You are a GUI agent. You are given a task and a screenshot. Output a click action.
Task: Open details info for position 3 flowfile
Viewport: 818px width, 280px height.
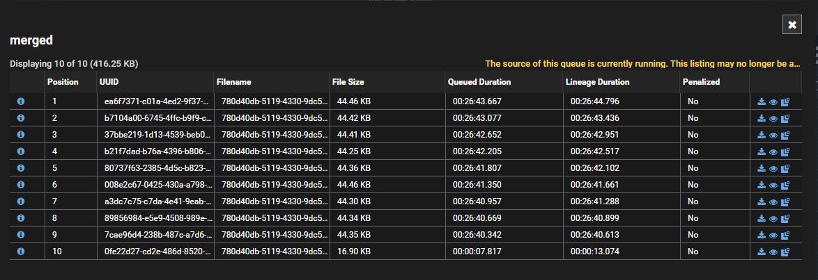point(21,135)
